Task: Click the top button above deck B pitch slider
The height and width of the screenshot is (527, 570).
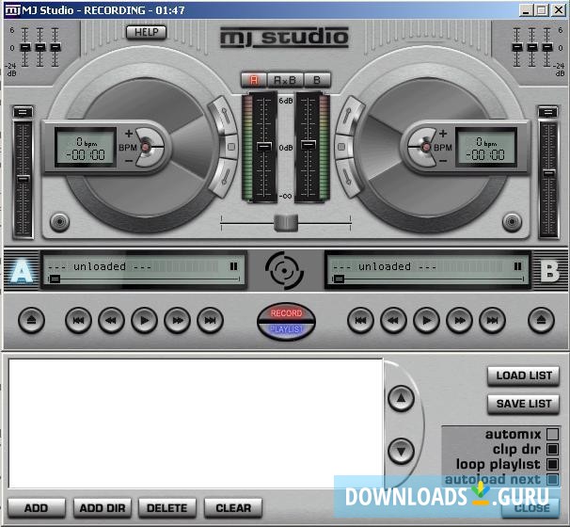Action: [548, 112]
